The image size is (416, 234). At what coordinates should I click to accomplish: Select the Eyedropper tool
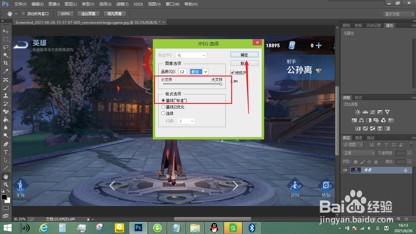(6, 71)
